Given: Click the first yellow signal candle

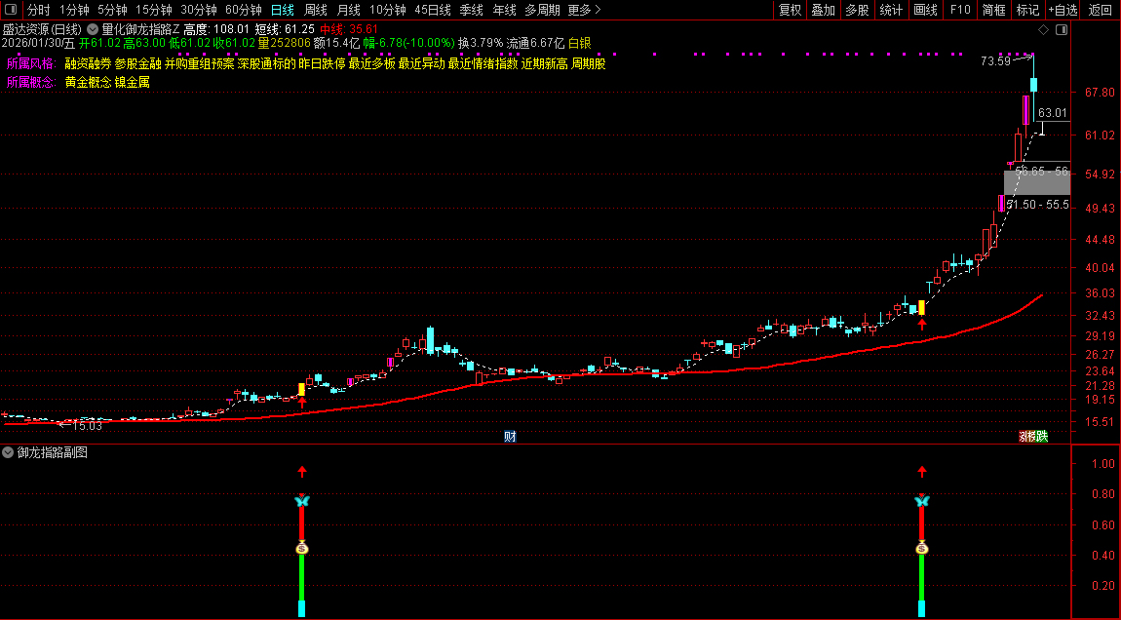Looking at the screenshot, I should pos(302,389).
